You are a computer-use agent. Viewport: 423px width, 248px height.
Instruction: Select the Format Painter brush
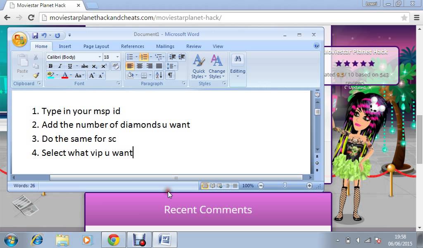pyautogui.click(x=36, y=75)
